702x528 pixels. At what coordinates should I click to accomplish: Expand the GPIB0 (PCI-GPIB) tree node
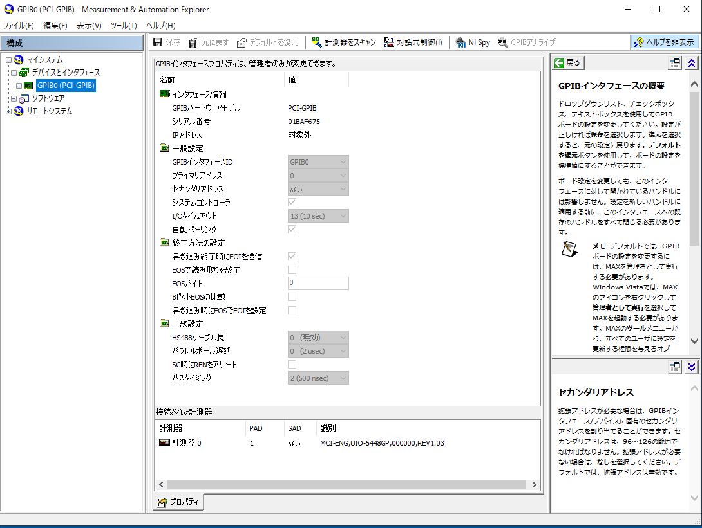[x=19, y=86]
